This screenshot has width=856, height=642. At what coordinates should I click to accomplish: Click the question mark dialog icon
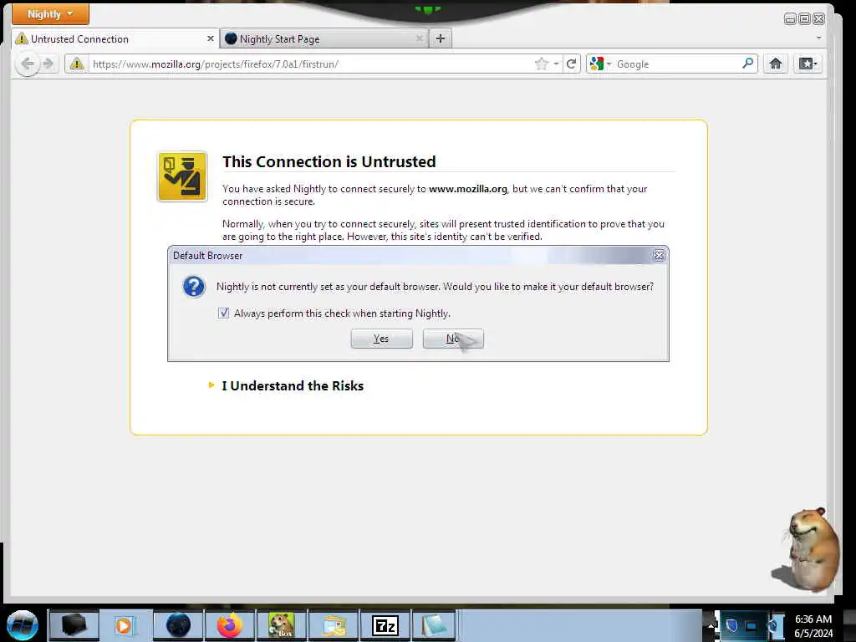point(194,286)
